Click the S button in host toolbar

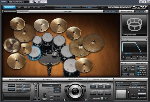point(145,2)
